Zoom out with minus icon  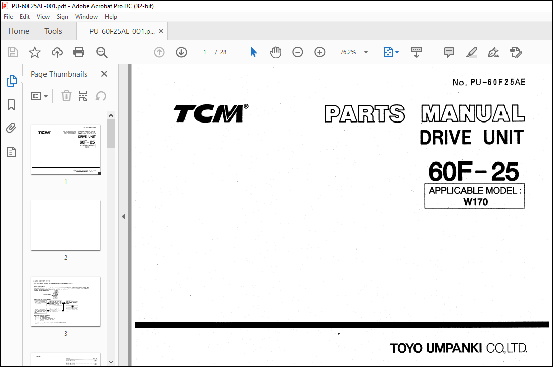coord(297,52)
